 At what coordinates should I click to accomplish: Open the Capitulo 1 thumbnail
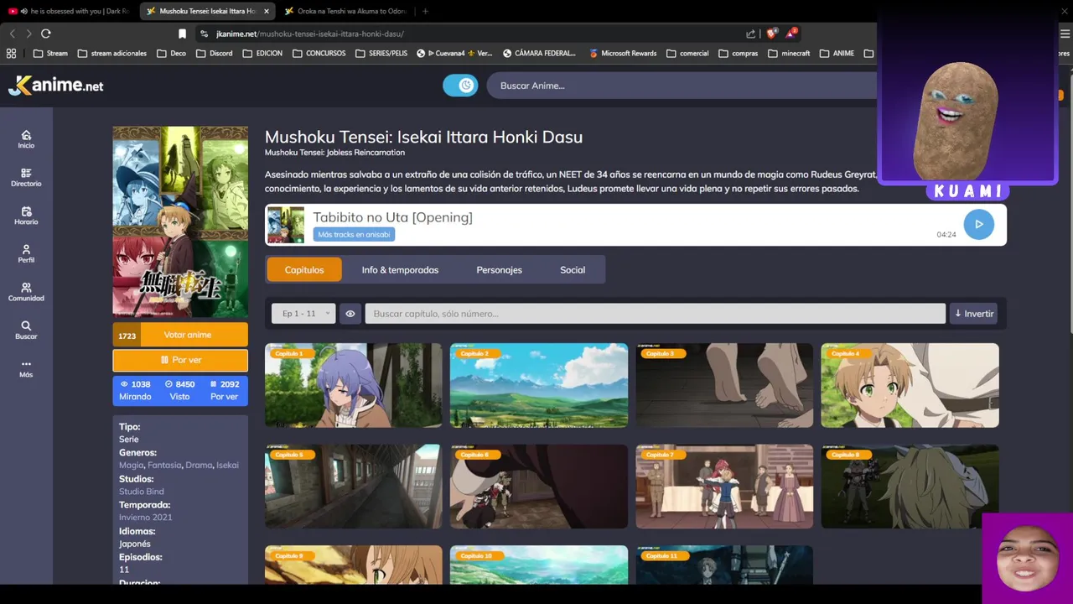[353, 385]
